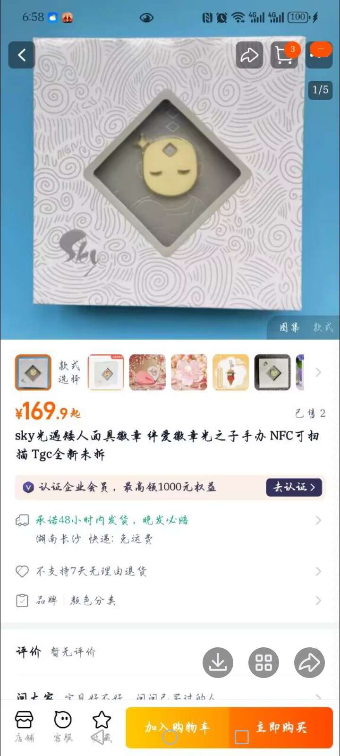Tap the download floating button
The width and height of the screenshot is (340, 756).
218,662
